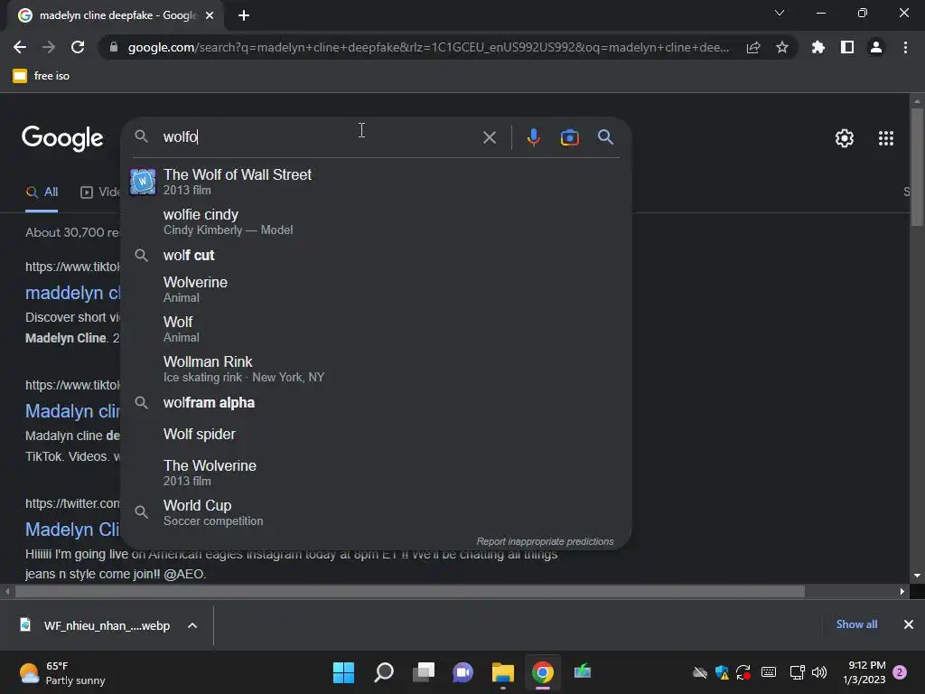Switch to the All results tab
Screen dimensions: 925x694
click(x=42, y=192)
